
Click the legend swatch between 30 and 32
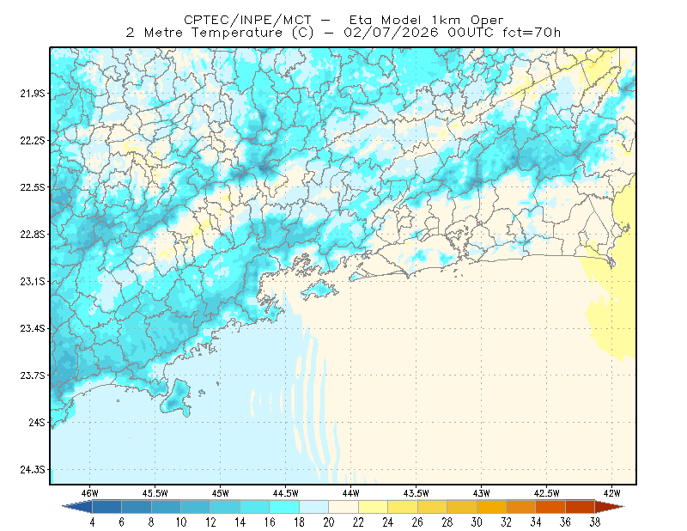491,507
